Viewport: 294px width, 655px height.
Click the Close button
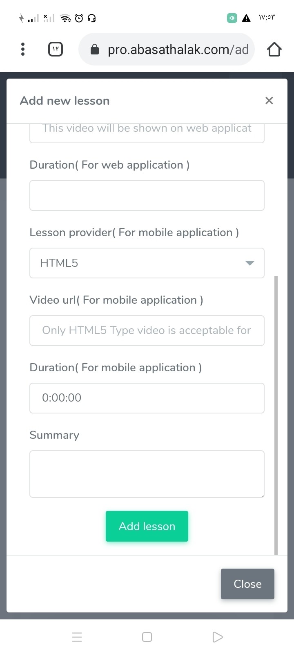[247, 584]
